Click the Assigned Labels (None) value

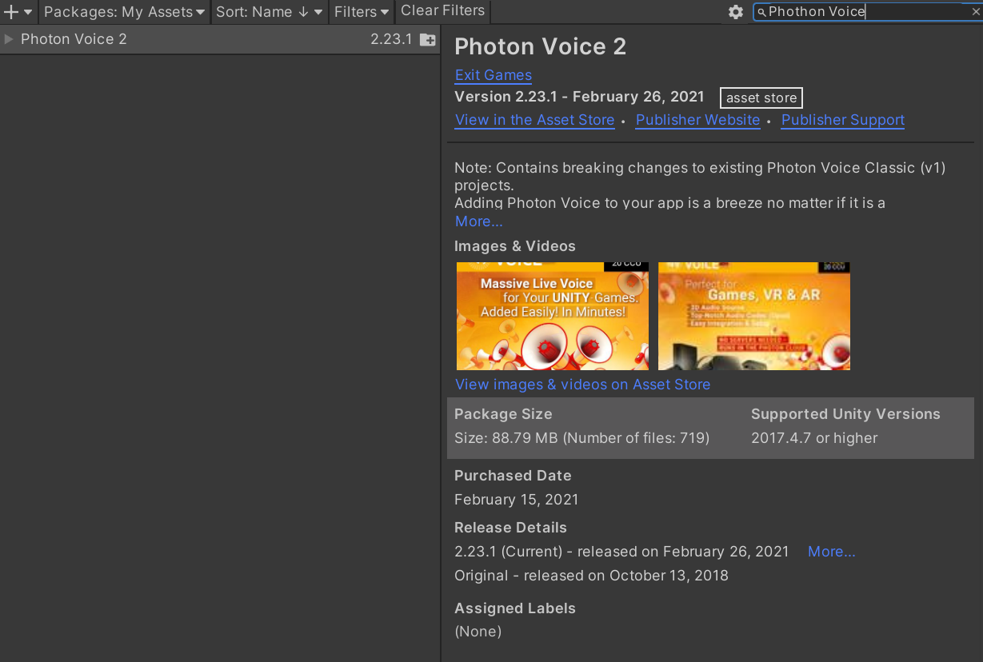(x=478, y=632)
